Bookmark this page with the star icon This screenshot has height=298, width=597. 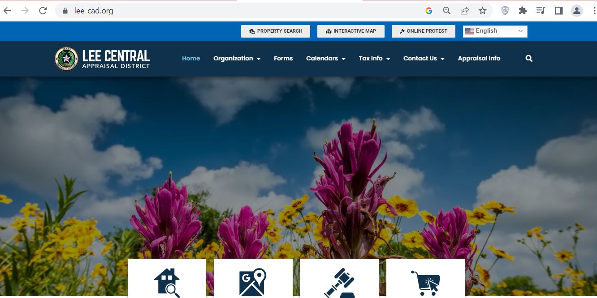coord(482,11)
